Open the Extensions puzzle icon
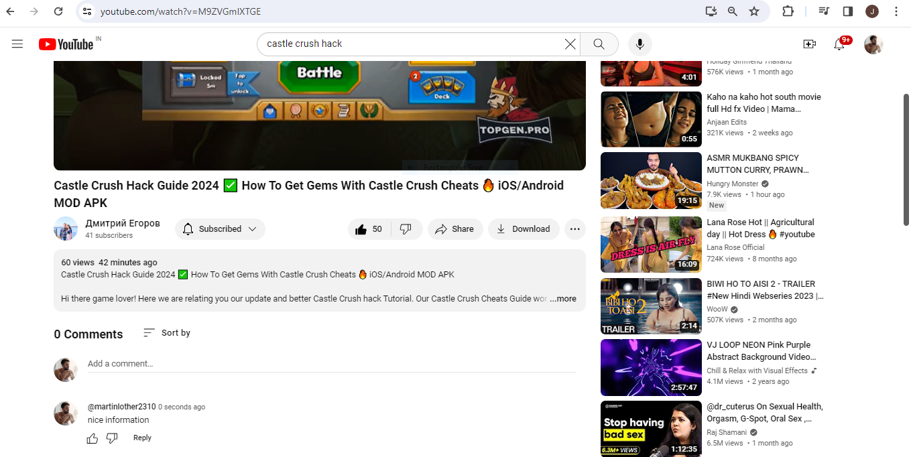 tap(788, 11)
